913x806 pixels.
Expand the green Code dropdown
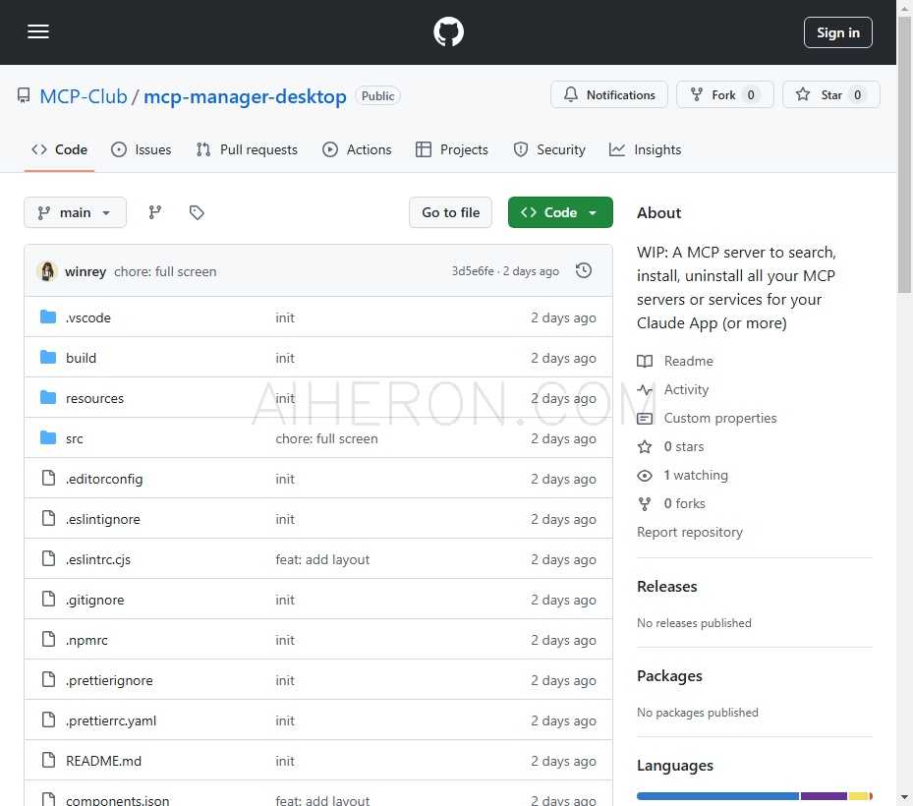pyautogui.click(x=560, y=212)
